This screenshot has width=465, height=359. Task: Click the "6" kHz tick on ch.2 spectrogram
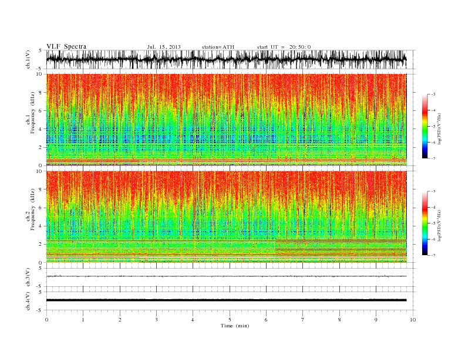pyautogui.click(x=41, y=208)
